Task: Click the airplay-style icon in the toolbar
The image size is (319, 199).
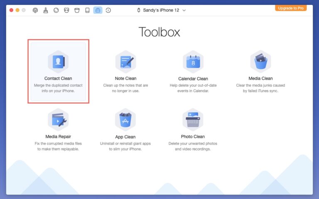Action: click(35, 10)
